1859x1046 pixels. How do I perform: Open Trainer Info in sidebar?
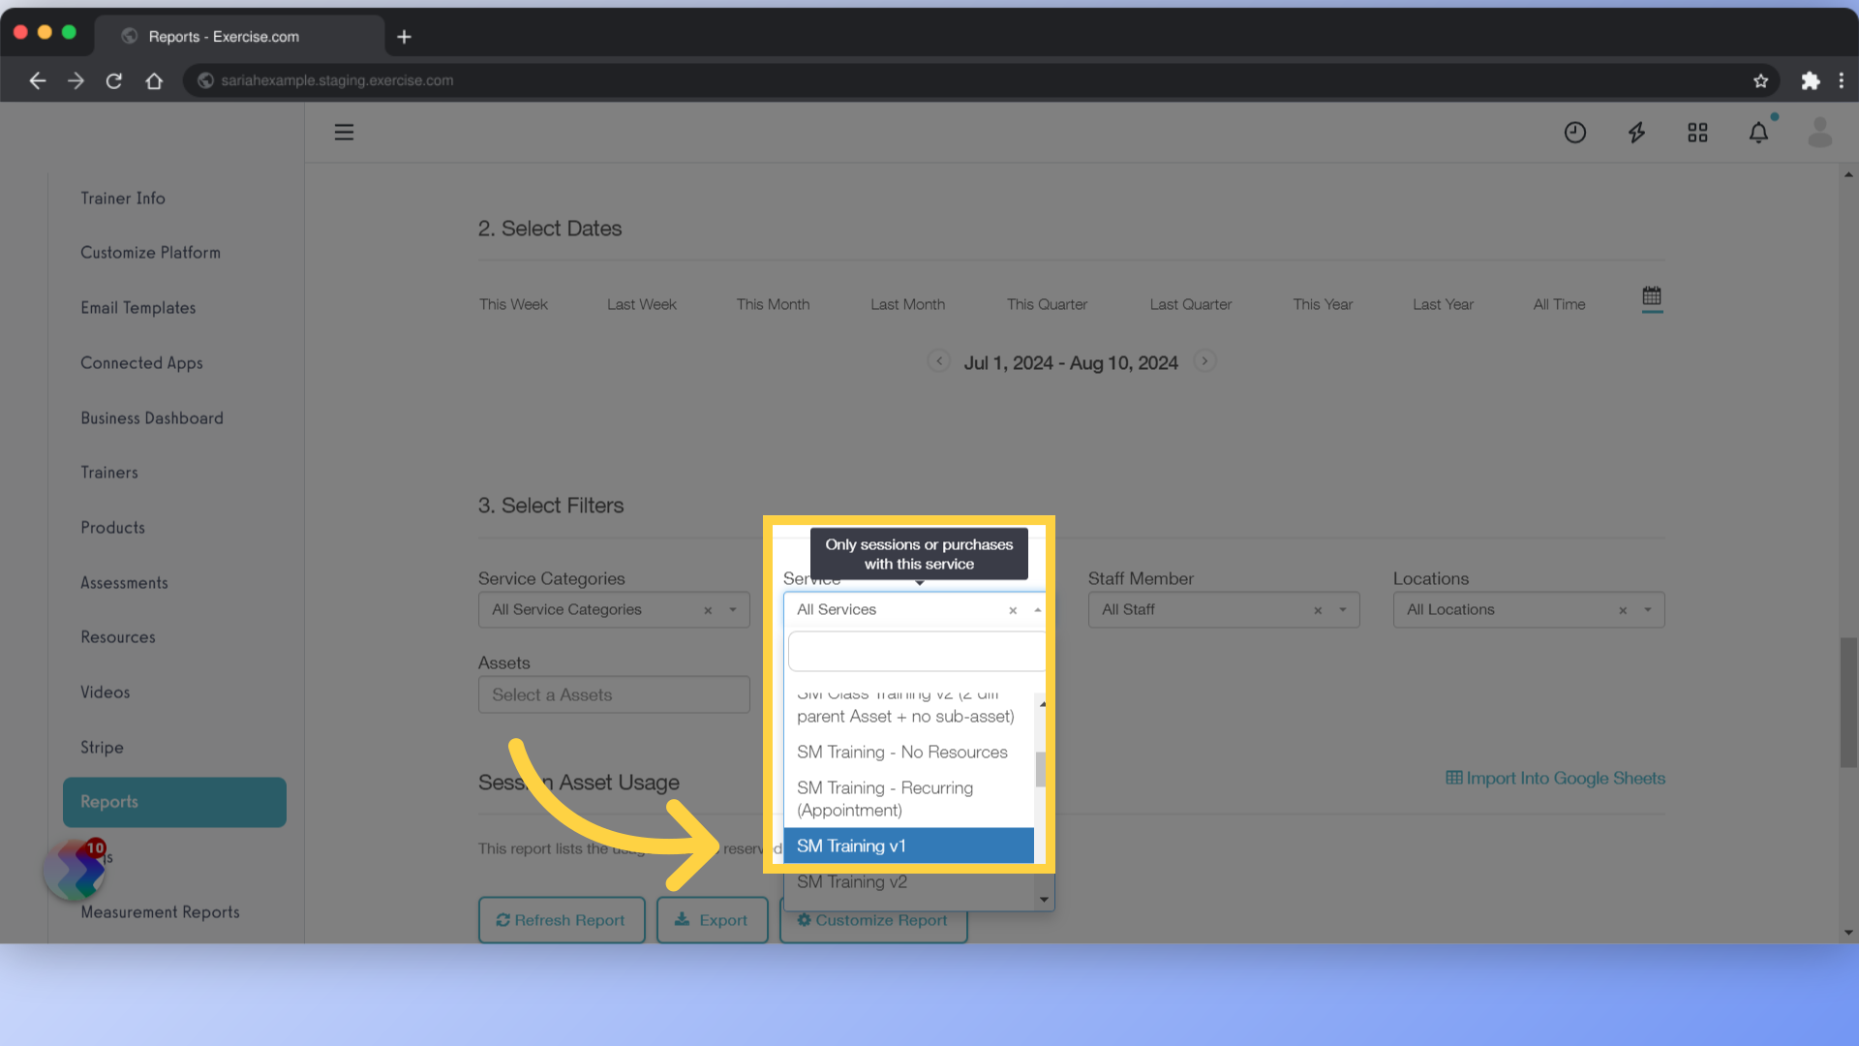click(123, 198)
